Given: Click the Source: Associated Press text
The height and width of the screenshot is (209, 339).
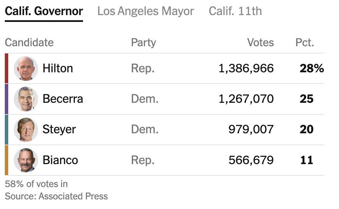Looking at the screenshot, I should click(x=56, y=196).
